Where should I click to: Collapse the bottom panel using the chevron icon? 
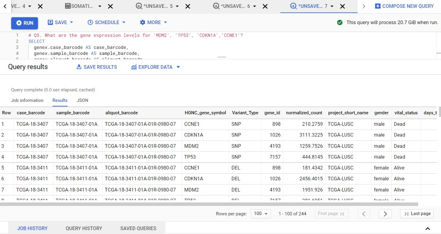point(427,228)
